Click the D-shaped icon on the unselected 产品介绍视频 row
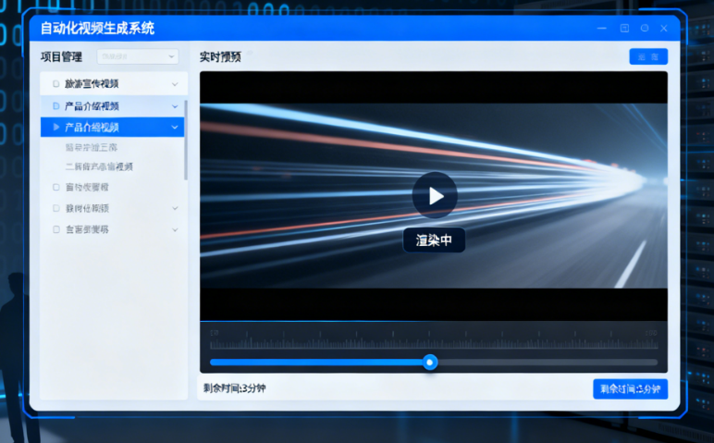Screen dimensions: 714x443 [x=56, y=106]
